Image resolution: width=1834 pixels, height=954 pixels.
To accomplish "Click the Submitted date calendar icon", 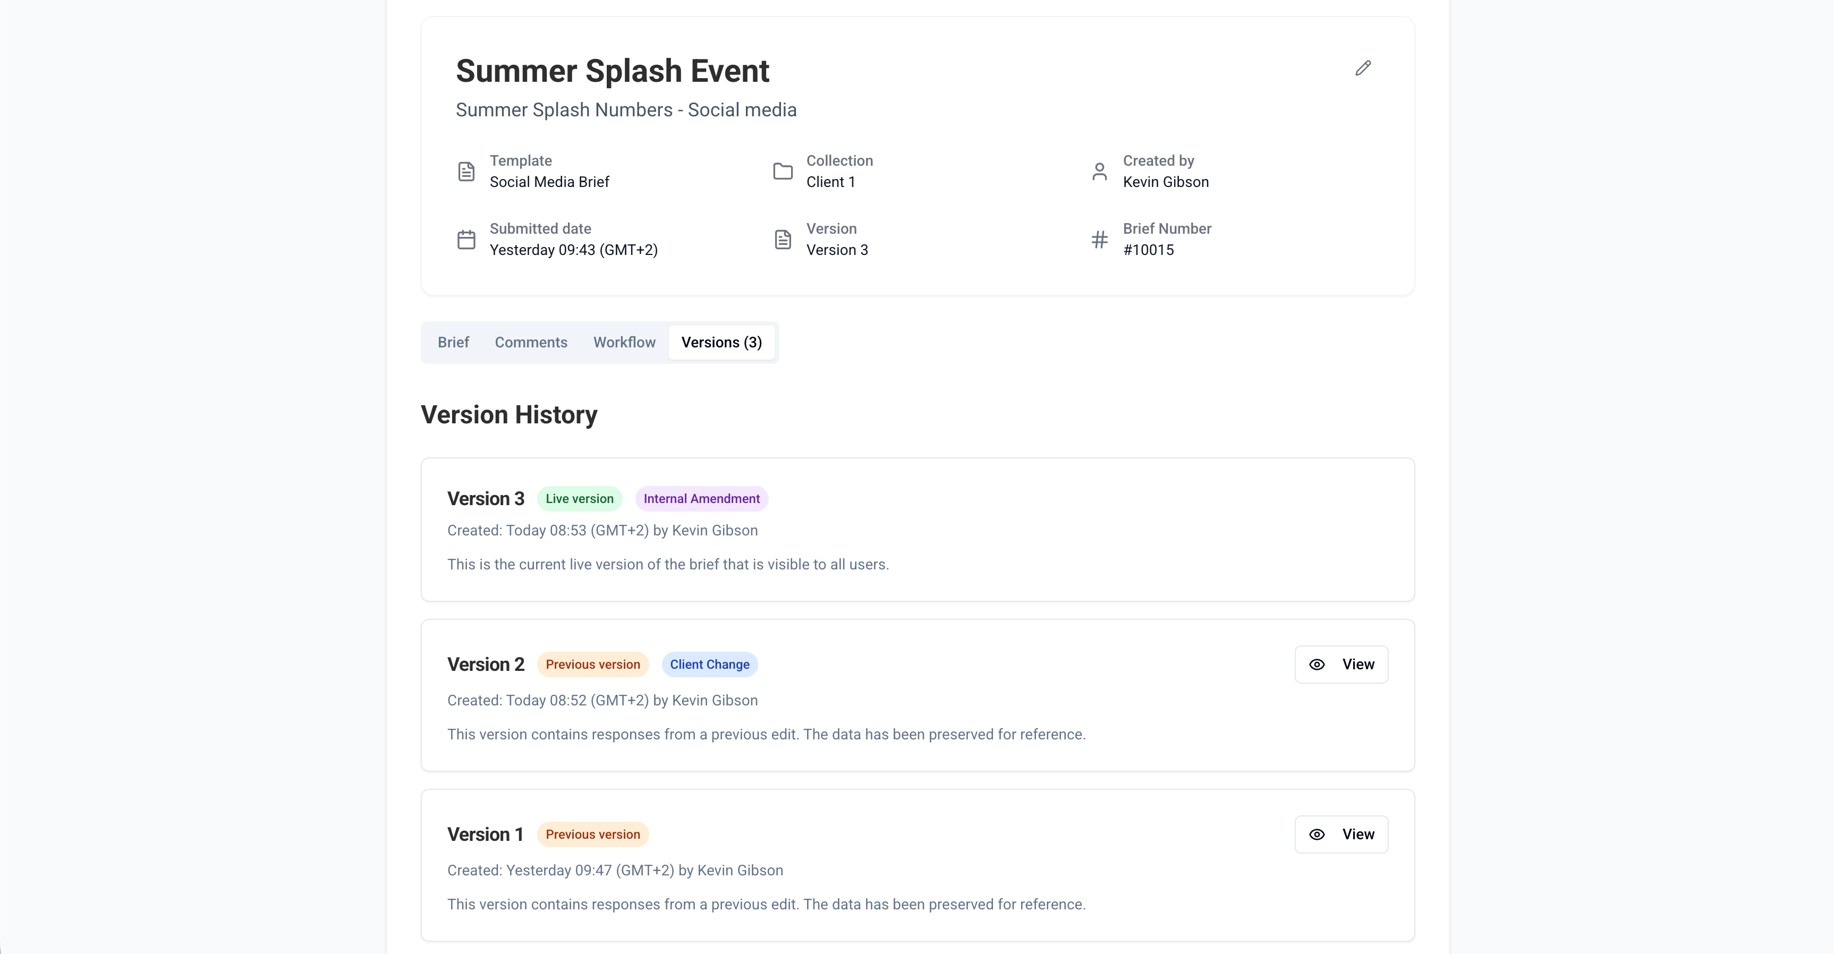I will click(466, 240).
